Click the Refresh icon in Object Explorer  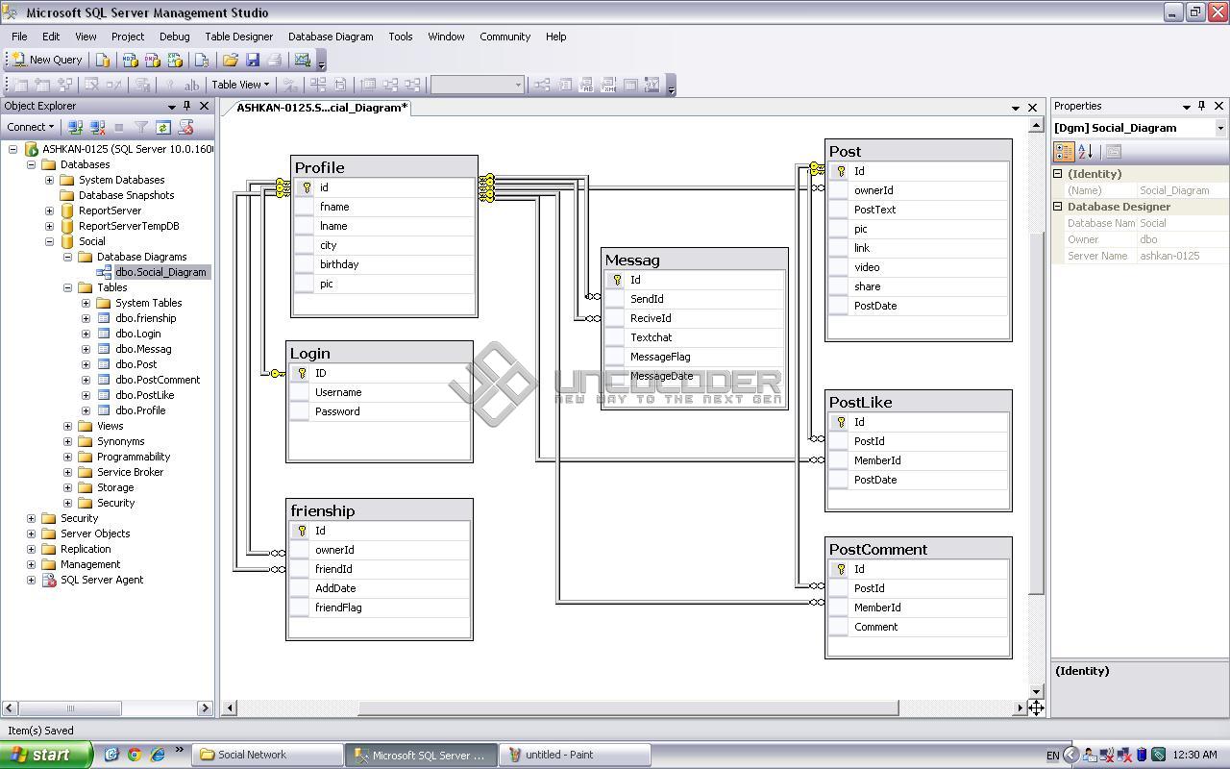[163, 127]
